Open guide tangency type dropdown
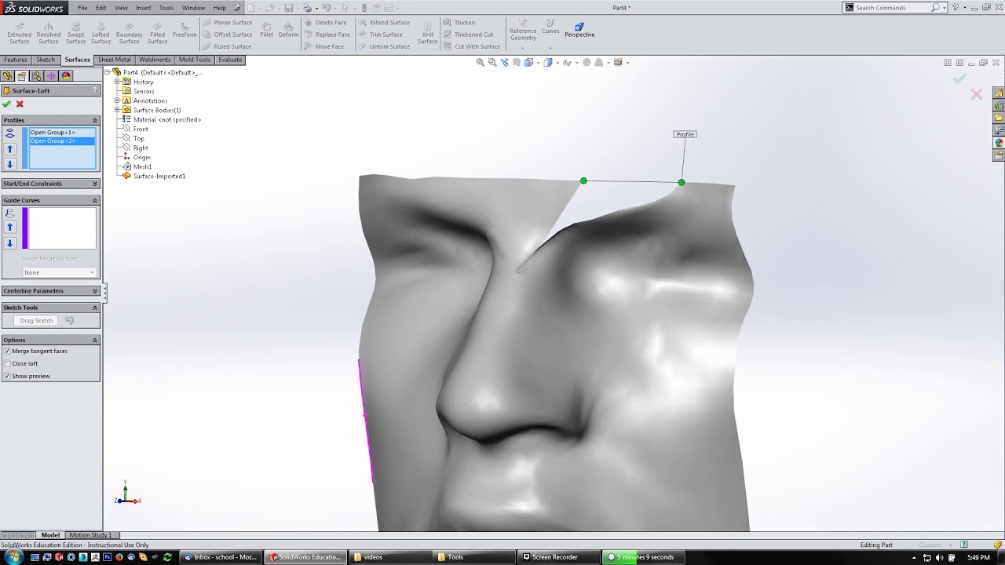The height and width of the screenshot is (565, 1005). pyautogui.click(x=59, y=272)
